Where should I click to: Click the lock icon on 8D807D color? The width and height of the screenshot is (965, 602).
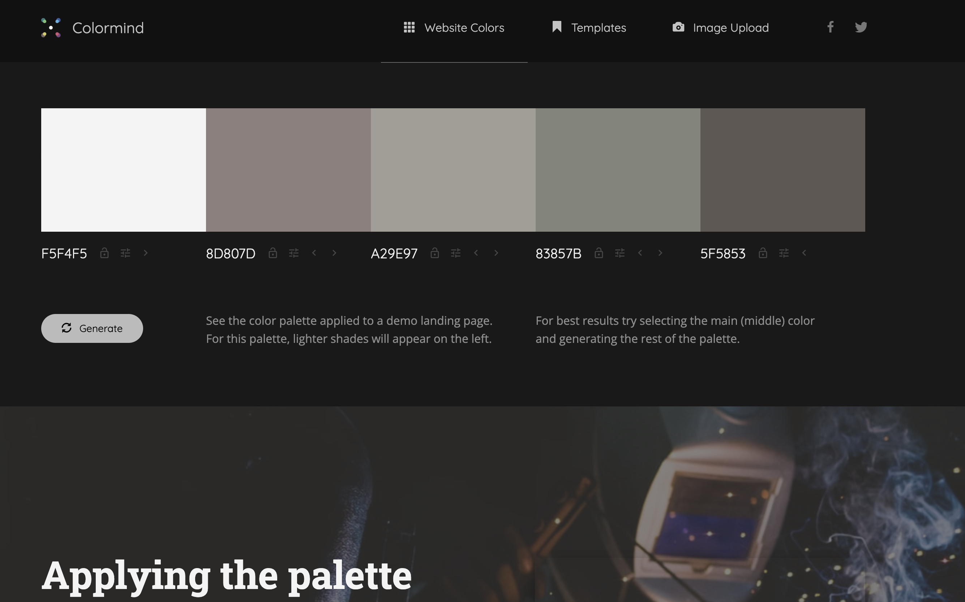point(273,252)
